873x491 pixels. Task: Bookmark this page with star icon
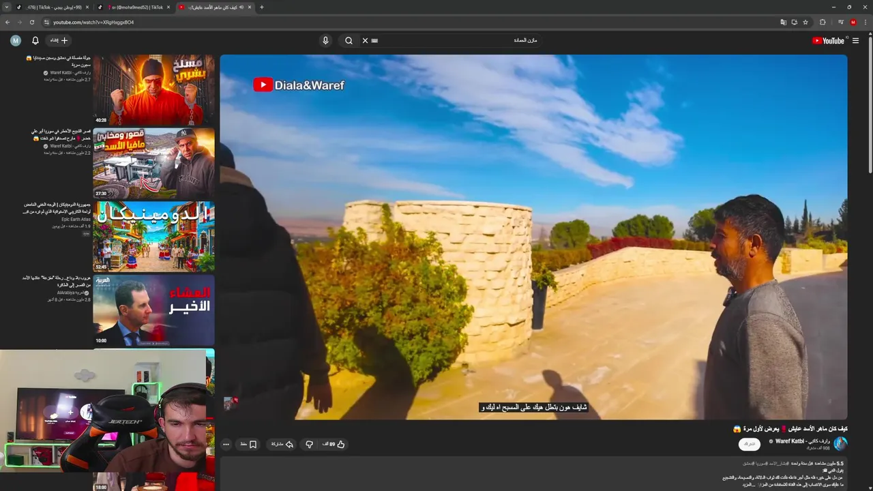805,22
